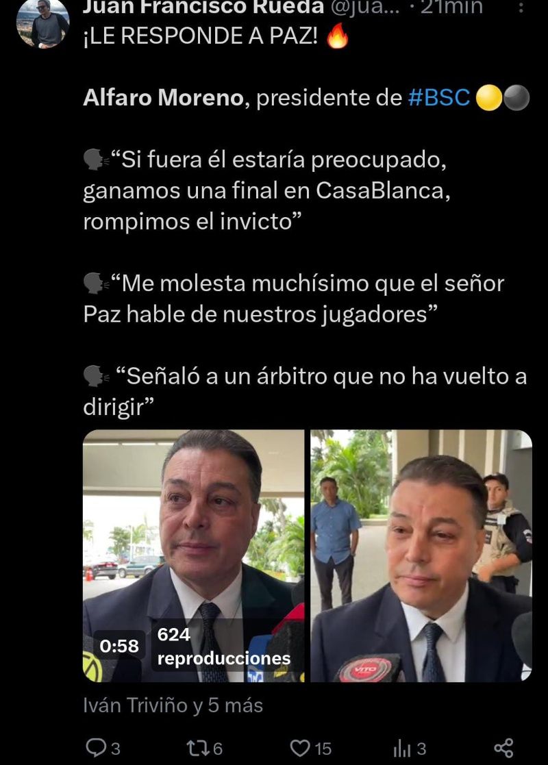Tap the 0:58 video duration badge
548x765 pixels.
click(119, 646)
